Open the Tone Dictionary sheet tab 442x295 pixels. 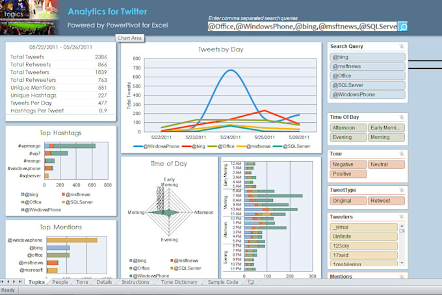pos(179,282)
